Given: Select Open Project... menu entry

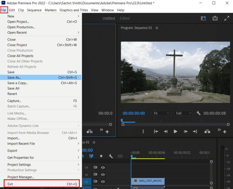Looking at the screenshot, I should [x=41, y=22].
